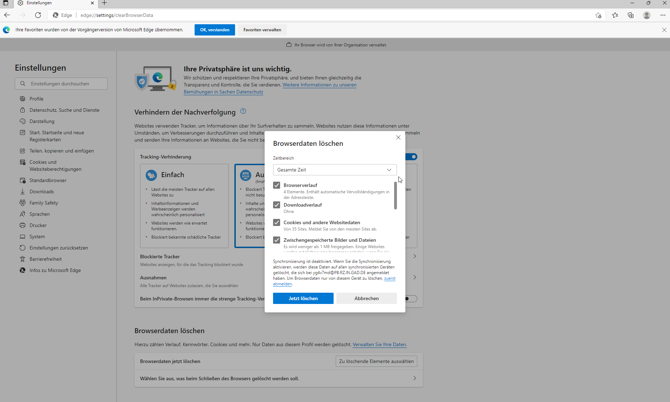This screenshot has height=402, width=670.
Task: Click the user profile avatar icon
Action: point(646,15)
